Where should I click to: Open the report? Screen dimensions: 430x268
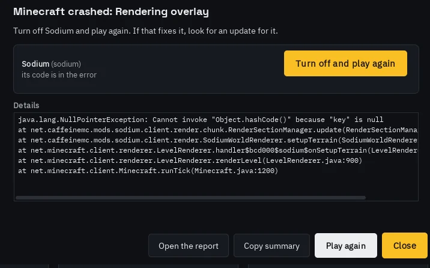(x=189, y=246)
